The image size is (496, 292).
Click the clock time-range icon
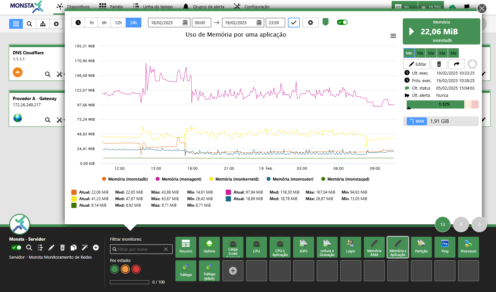point(78,23)
